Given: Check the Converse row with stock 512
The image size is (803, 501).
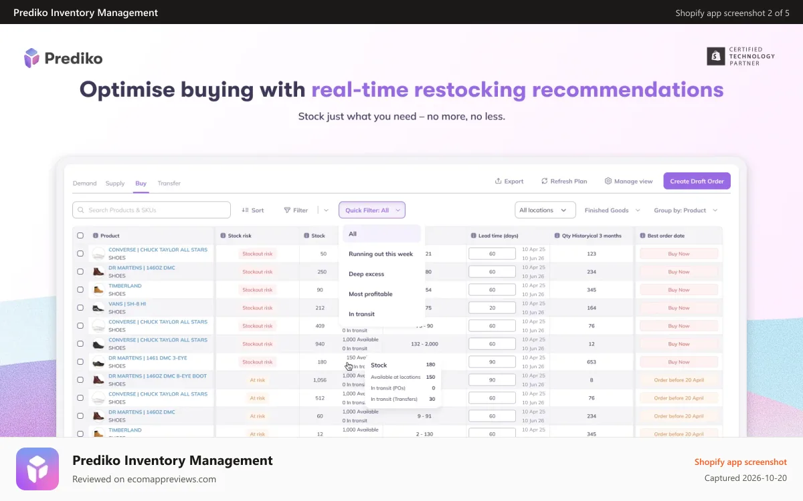Looking at the screenshot, I should click(80, 398).
